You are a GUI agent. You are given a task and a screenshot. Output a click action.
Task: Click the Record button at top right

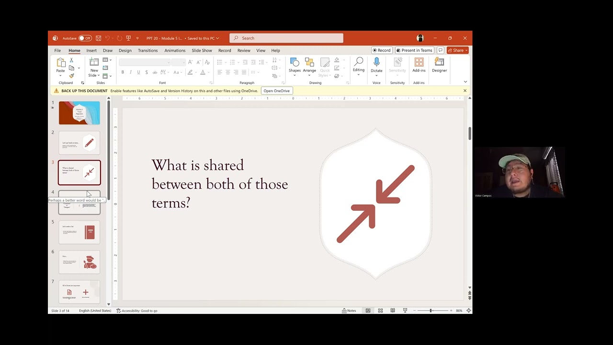click(382, 50)
